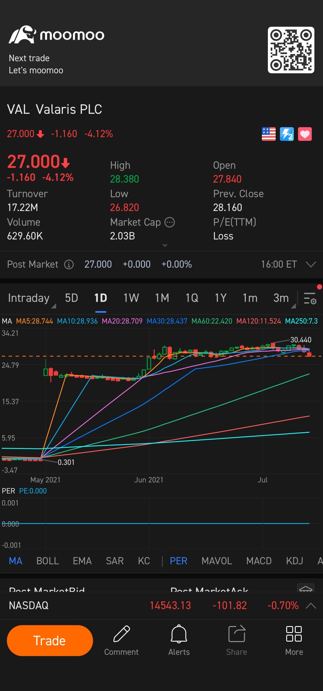The image size is (323, 691).
Task: Select the 1m minute chart tab
Action: click(250, 298)
